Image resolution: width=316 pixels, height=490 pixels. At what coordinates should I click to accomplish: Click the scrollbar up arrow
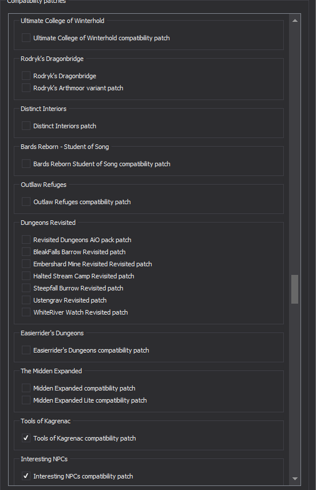(x=295, y=21)
